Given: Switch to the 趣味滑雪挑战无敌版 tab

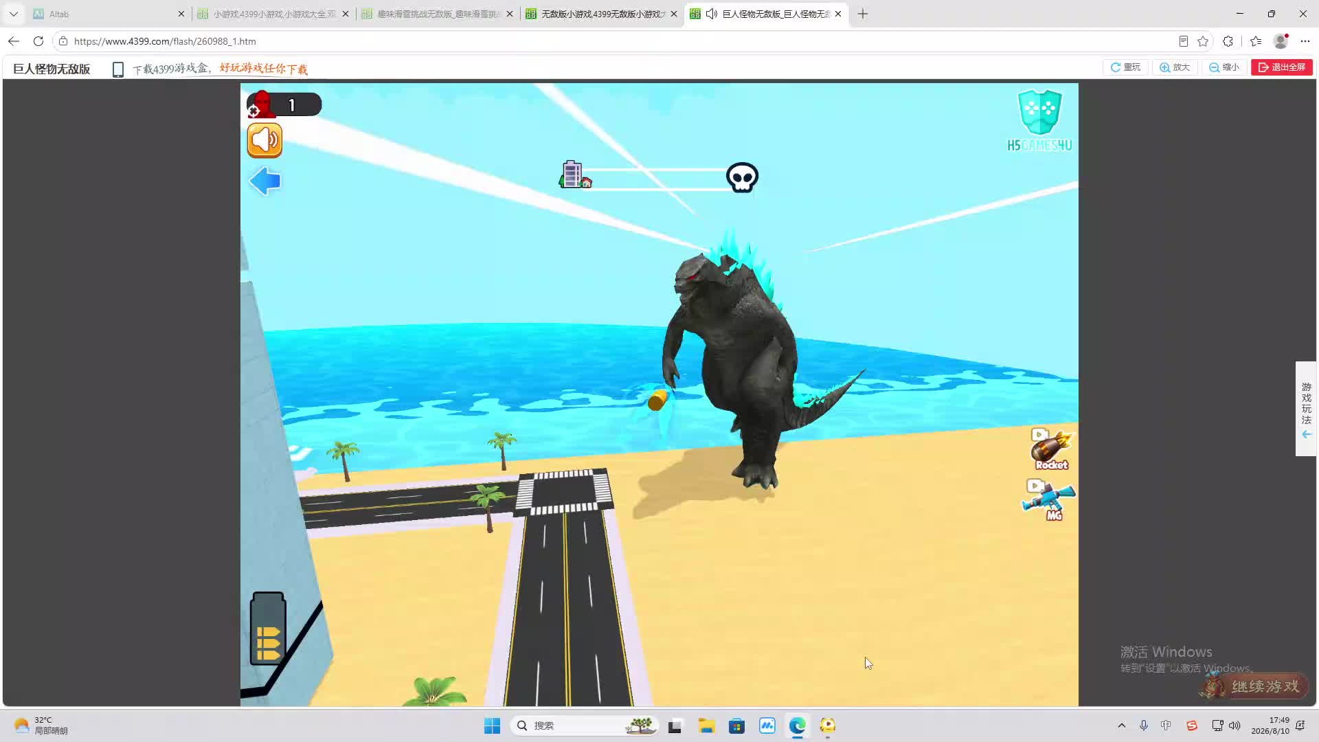Looking at the screenshot, I should tap(438, 14).
